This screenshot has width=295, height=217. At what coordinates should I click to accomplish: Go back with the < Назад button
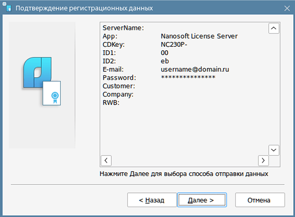pos(152,200)
